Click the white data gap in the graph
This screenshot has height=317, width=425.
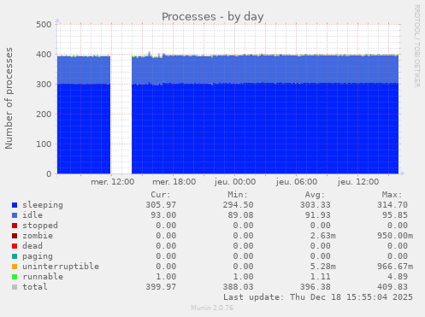coord(121,114)
